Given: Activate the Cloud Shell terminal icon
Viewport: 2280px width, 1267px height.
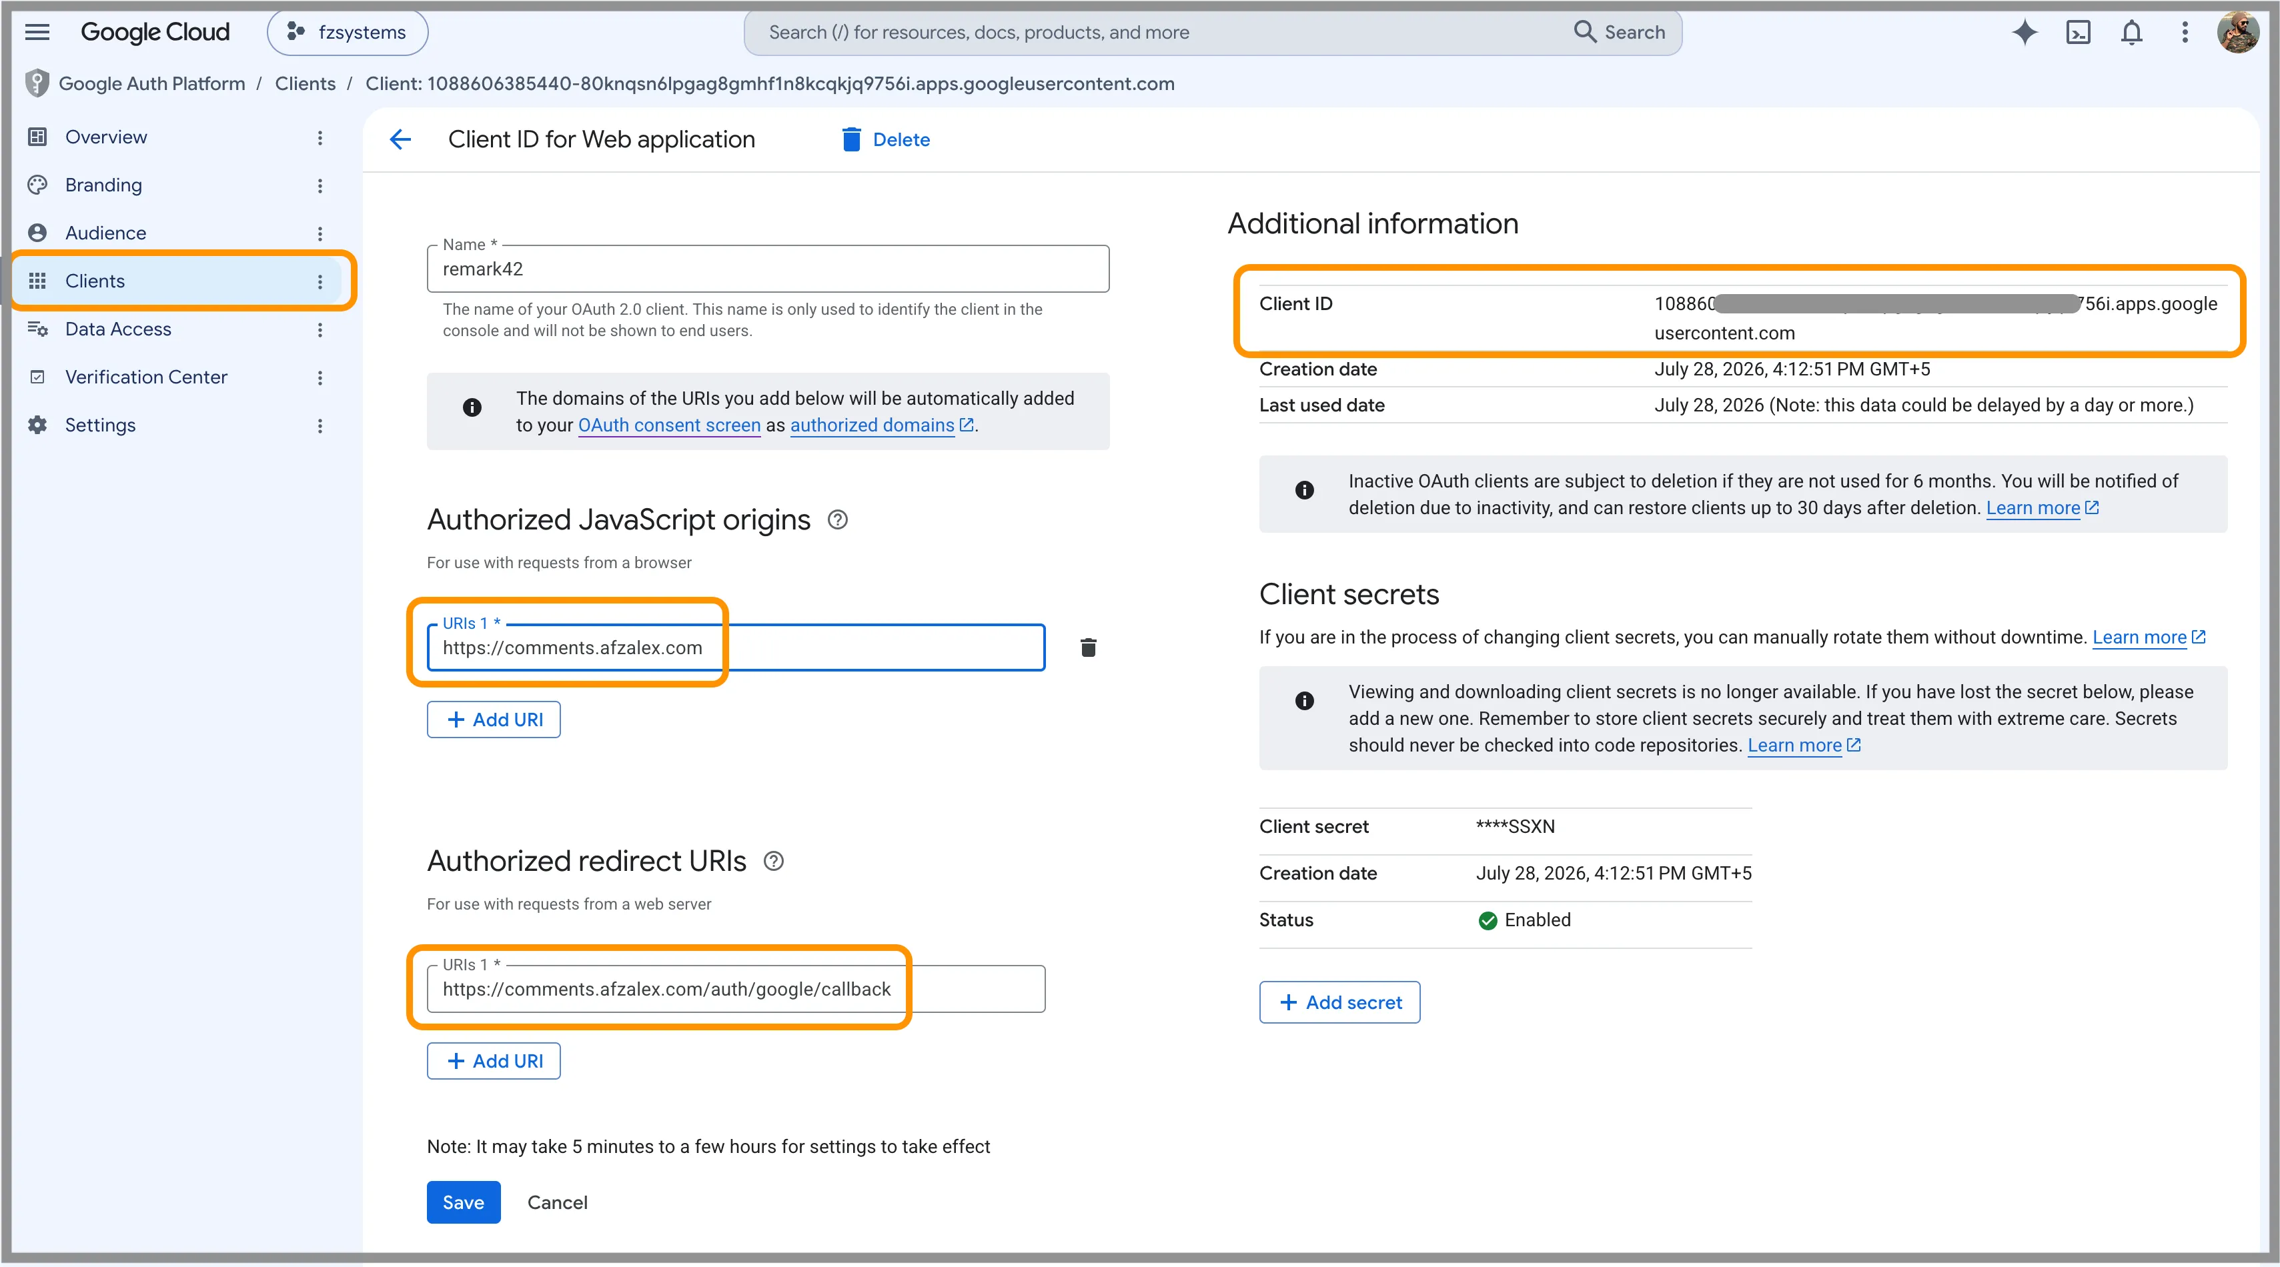Looking at the screenshot, I should pos(2078,33).
